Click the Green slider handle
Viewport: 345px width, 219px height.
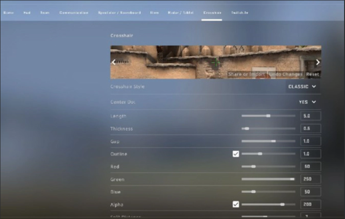[x=292, y=179]
